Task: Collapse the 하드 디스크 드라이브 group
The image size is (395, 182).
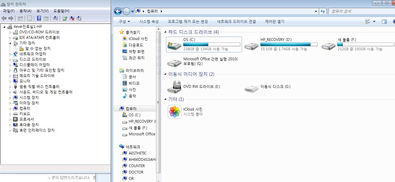Action: click(165, 32)
